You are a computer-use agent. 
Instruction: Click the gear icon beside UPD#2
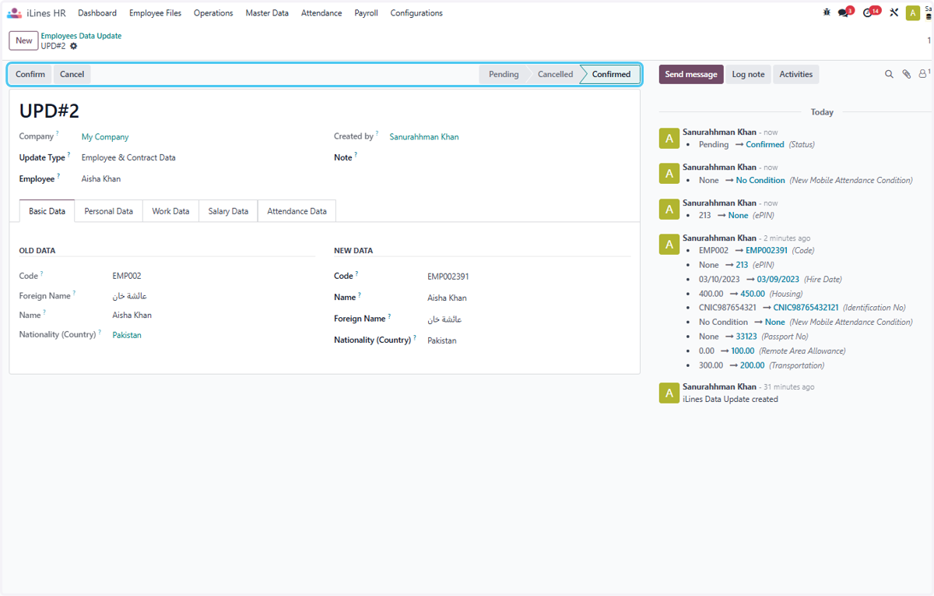[74, 46]
